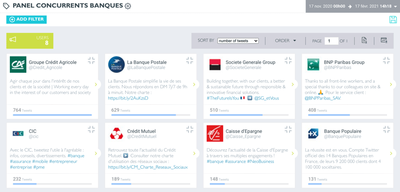400x192 pixels.
Task: Expand Banque Populaire card details arrow
Action: click(391, 154)
